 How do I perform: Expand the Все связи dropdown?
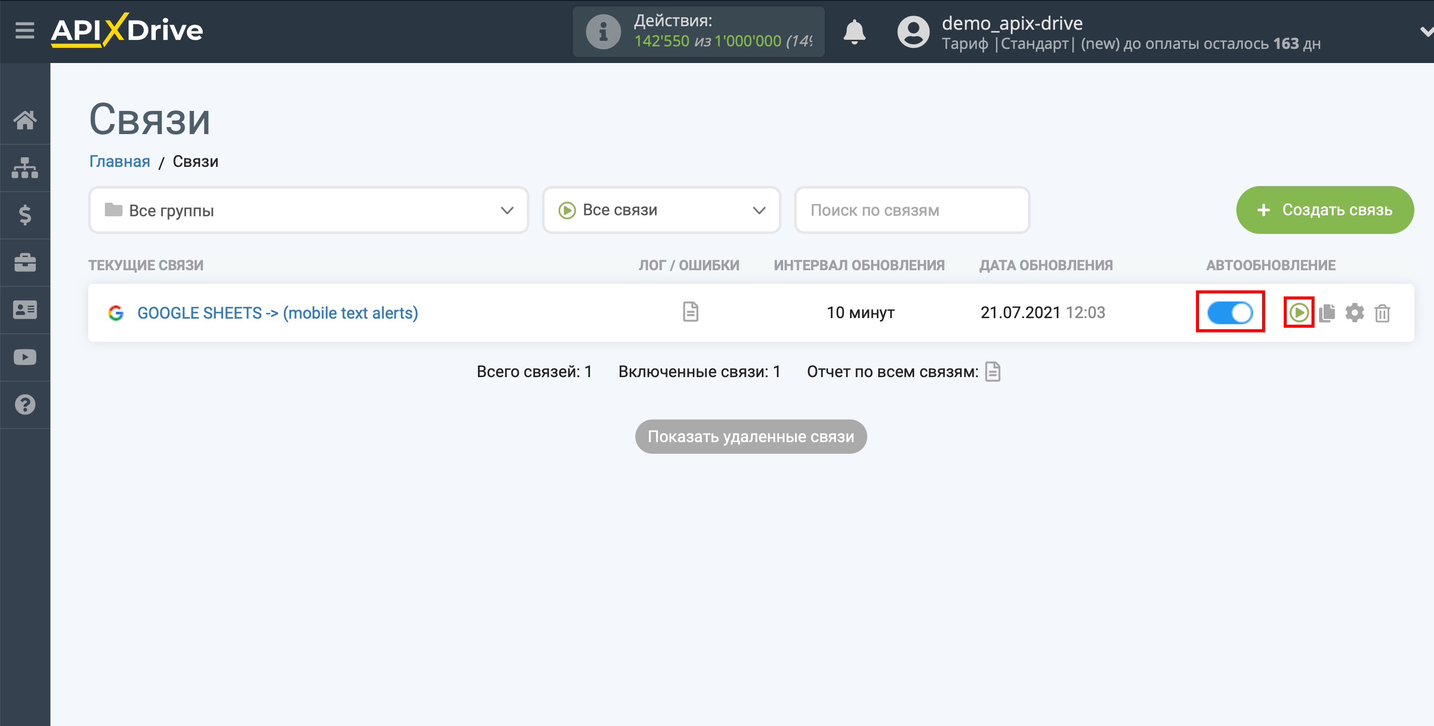pyautogui.click(x=661, y=209)
